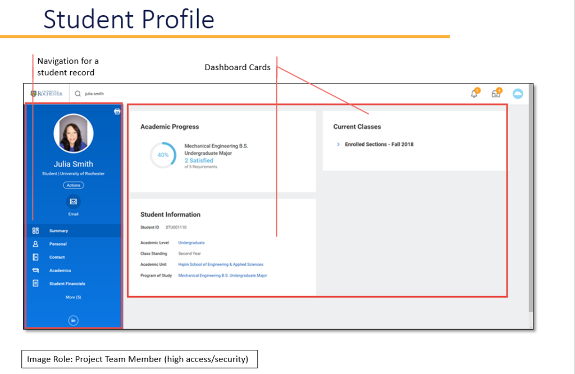Open the inbox tray icon

(496, 94)
